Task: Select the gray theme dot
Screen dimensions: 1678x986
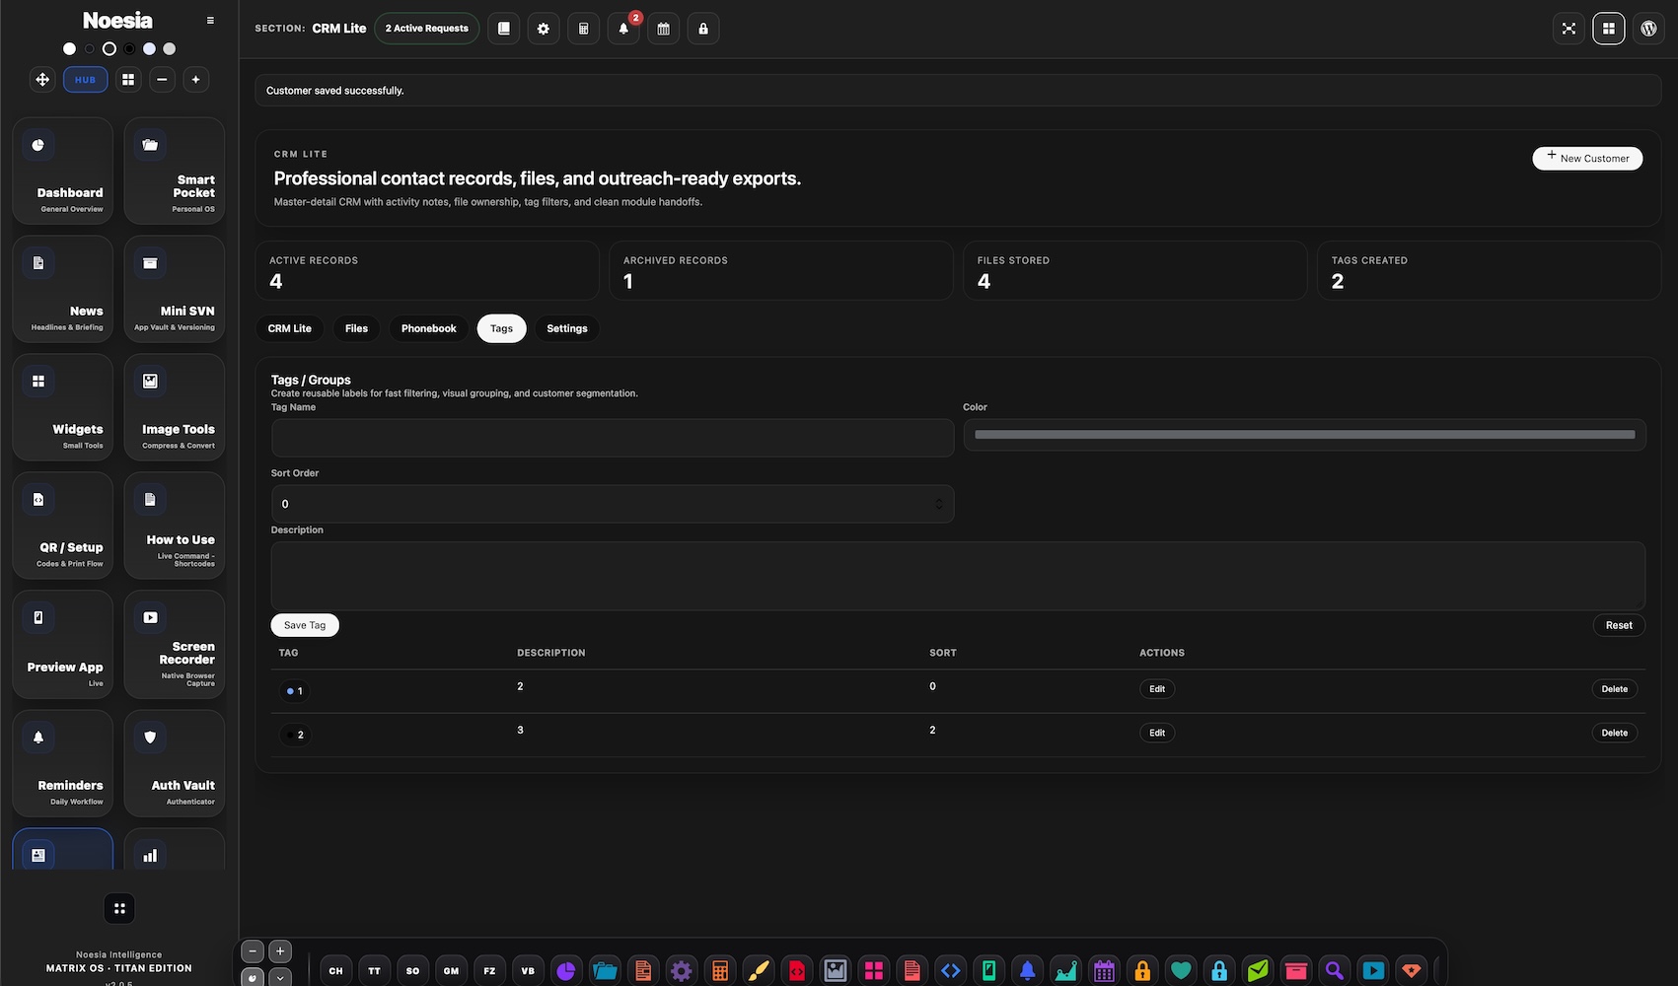Action: (x=170, y=48)
